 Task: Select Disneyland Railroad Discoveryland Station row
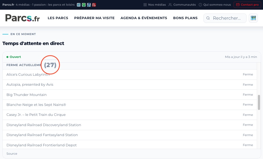coord(130,125)
